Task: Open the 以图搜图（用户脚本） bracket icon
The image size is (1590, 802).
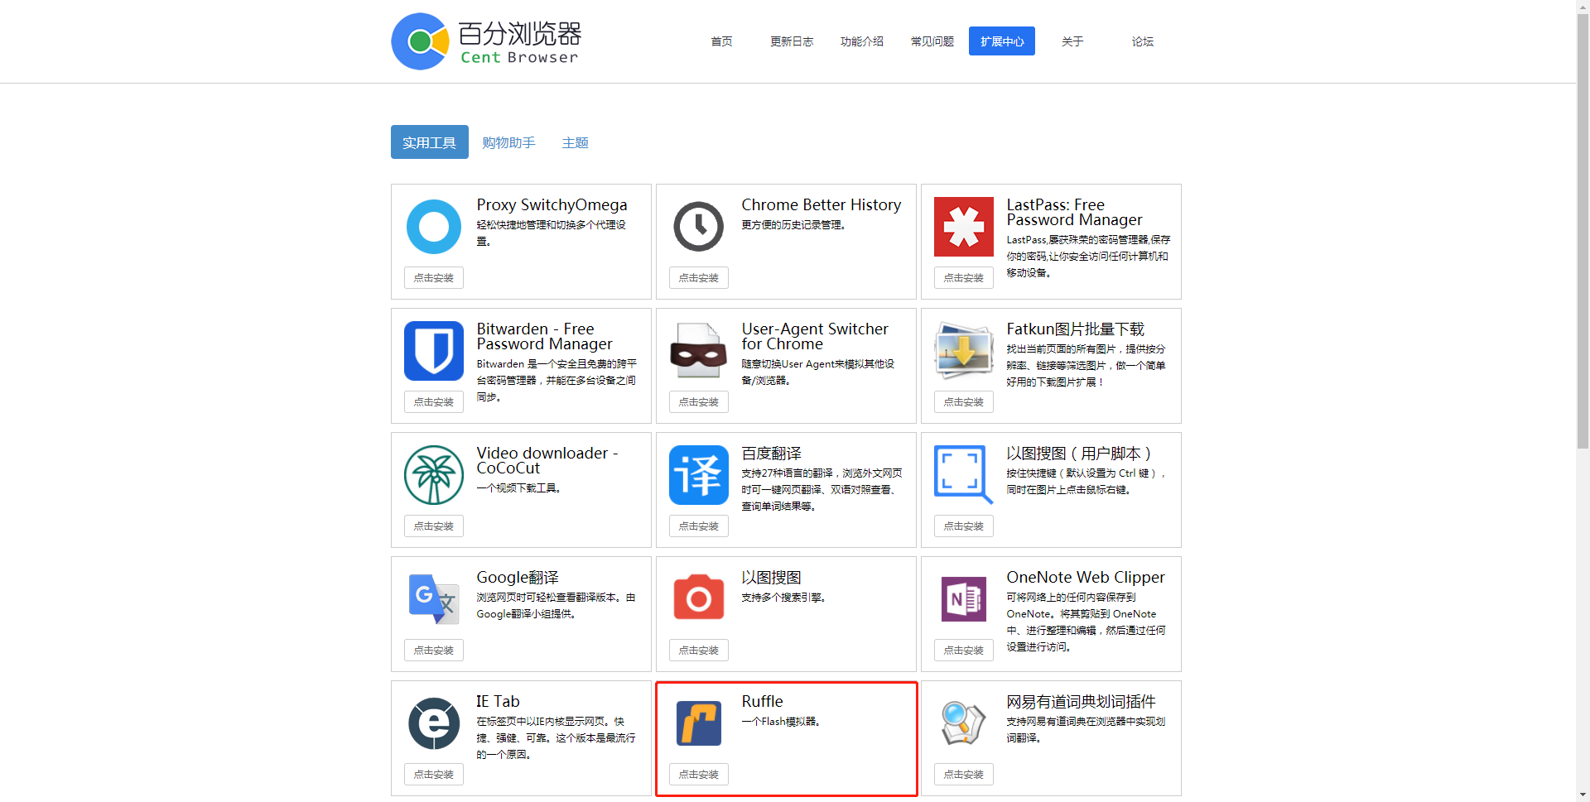Action: tap(964, 475)
